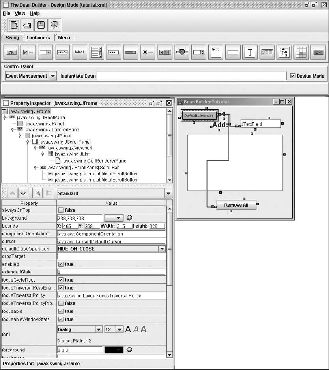Click the Remove All button

tap(236, 205)
